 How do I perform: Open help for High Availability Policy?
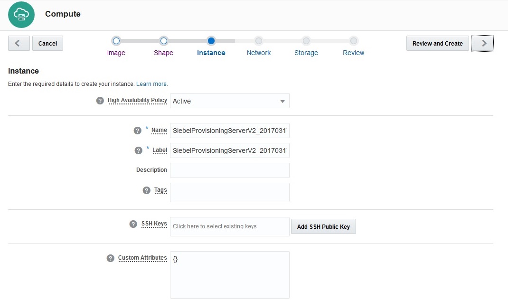pyautogui.click(x=100, y=101)
